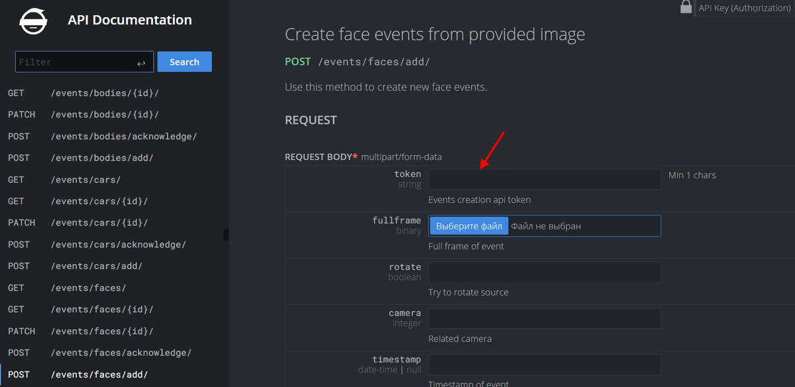Click the sidebar scrollbar handle
The width and height of the screenshot is (795, 387).
[x=226, y=235]
